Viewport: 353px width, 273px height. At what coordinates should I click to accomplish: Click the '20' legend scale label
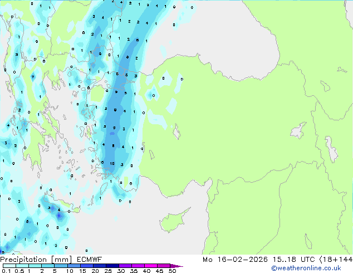pos(95,271)
